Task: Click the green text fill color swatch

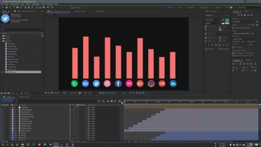Action: click(x=227, y=20)
